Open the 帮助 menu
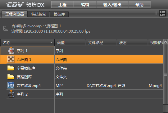The height and width of the screenshot is (113, 168). (139, 5)
